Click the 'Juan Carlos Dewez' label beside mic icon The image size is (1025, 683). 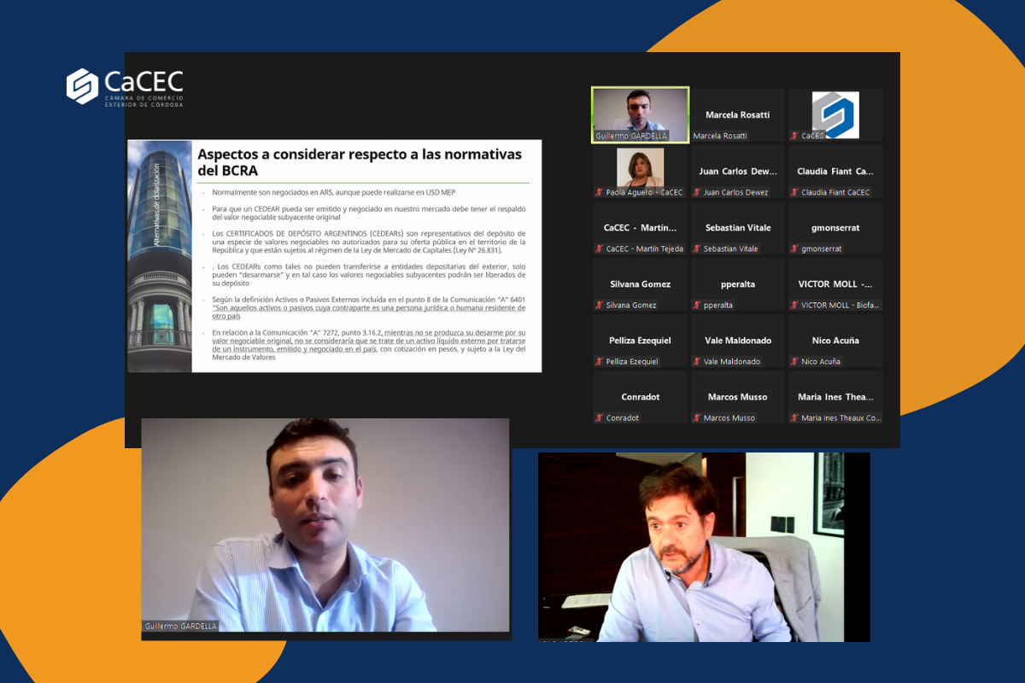736,192
